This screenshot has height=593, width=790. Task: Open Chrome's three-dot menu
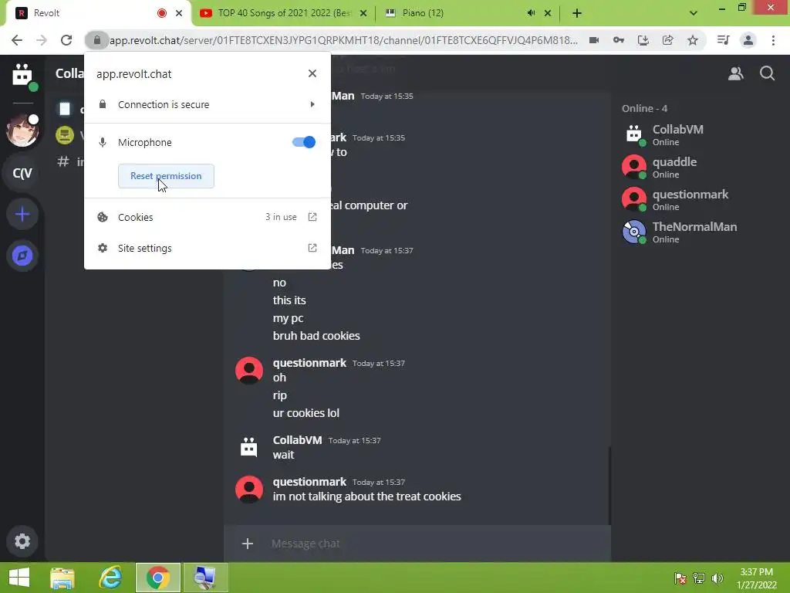click(x=773, y=40)
